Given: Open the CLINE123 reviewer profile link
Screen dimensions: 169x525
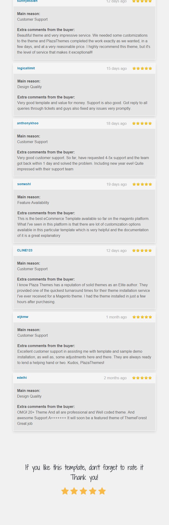Looking at the screenshot, I should click(x=25, y=250).
